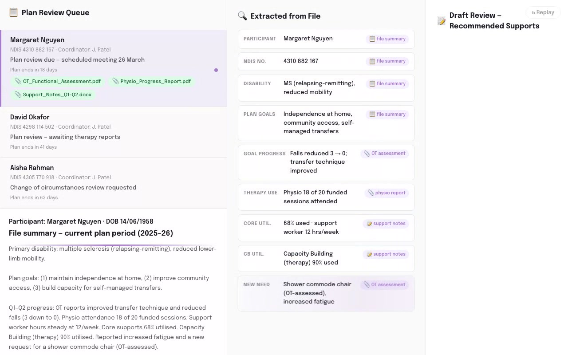Viewport: 568px width, 355px height.
Task: Click the file summary tag on Disability row
Action: (387, 83)
